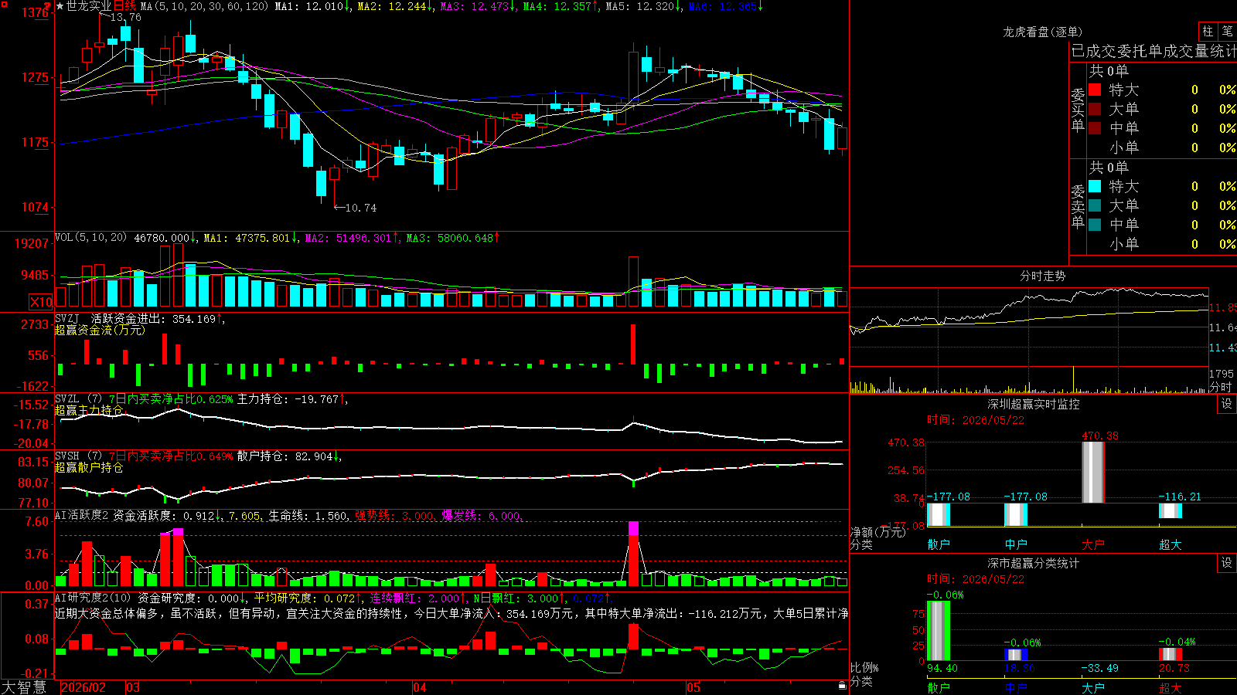Click the 03 month marker on time axis
This screenshot has width=1237, height=695.
click(x=133, y=687)
